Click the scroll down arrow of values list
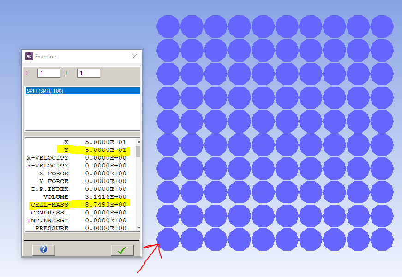Screen dimensions: 402x277 pos(138,227)
